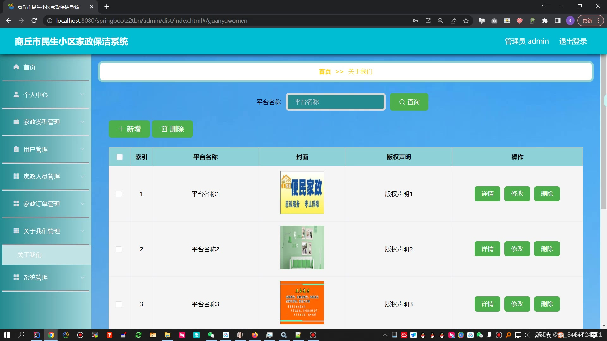607x341 pixels.
Task: Bookmark page with the star icon
Action: pyautogui.click(x=466, y=21)
